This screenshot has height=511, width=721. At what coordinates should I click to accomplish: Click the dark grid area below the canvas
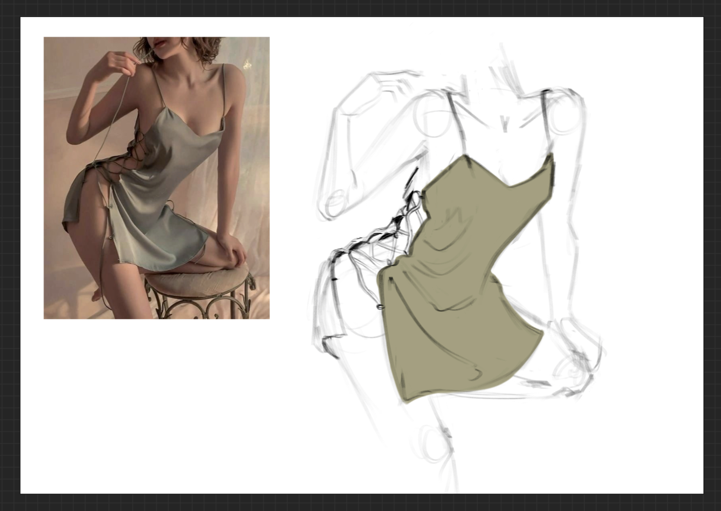360,502
